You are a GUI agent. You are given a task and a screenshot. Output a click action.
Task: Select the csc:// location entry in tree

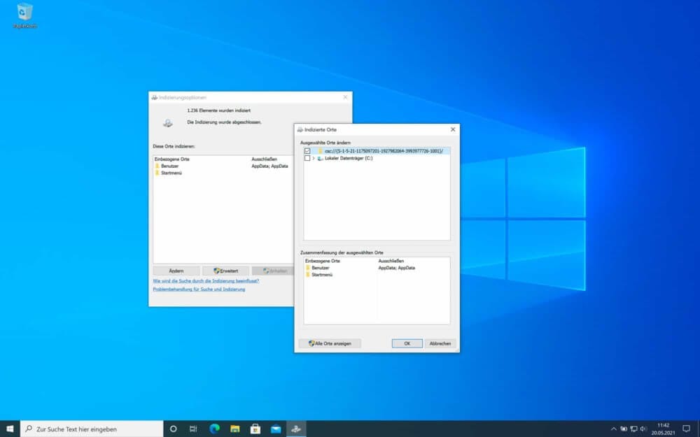[x=384, y=151]
